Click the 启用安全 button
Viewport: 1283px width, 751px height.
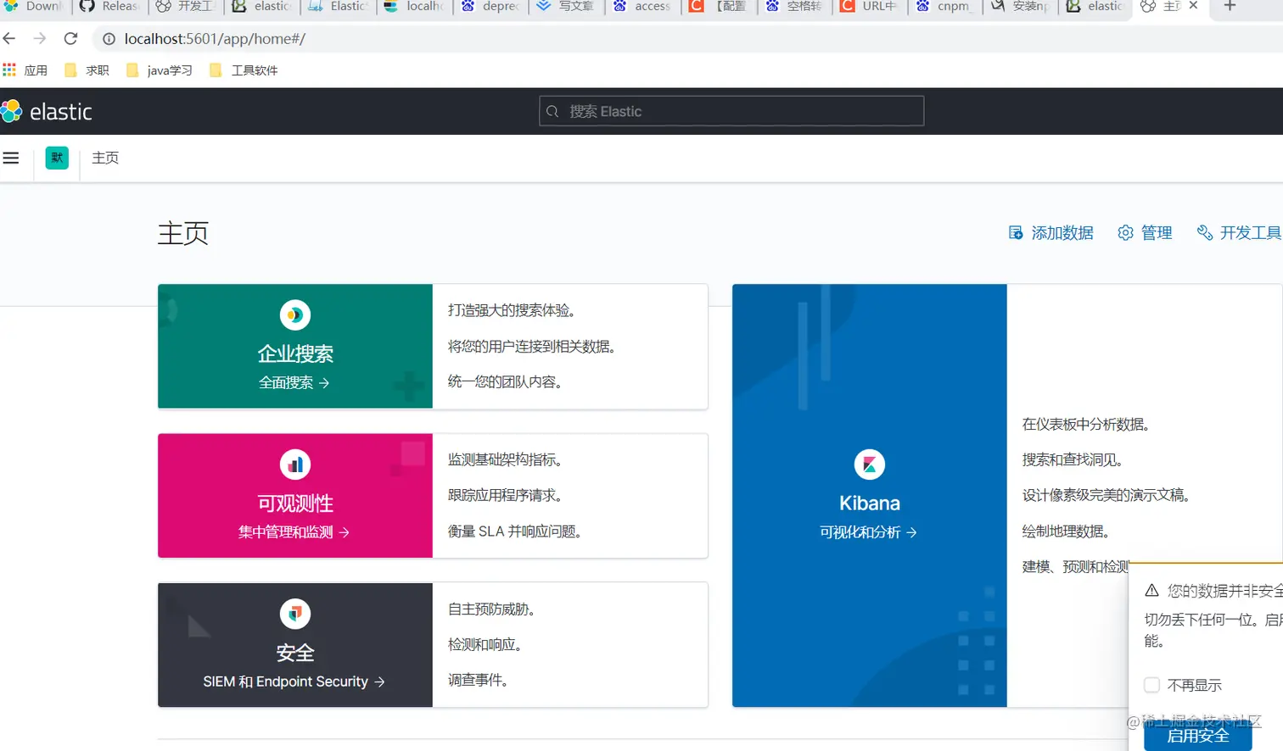(1198, 735)
